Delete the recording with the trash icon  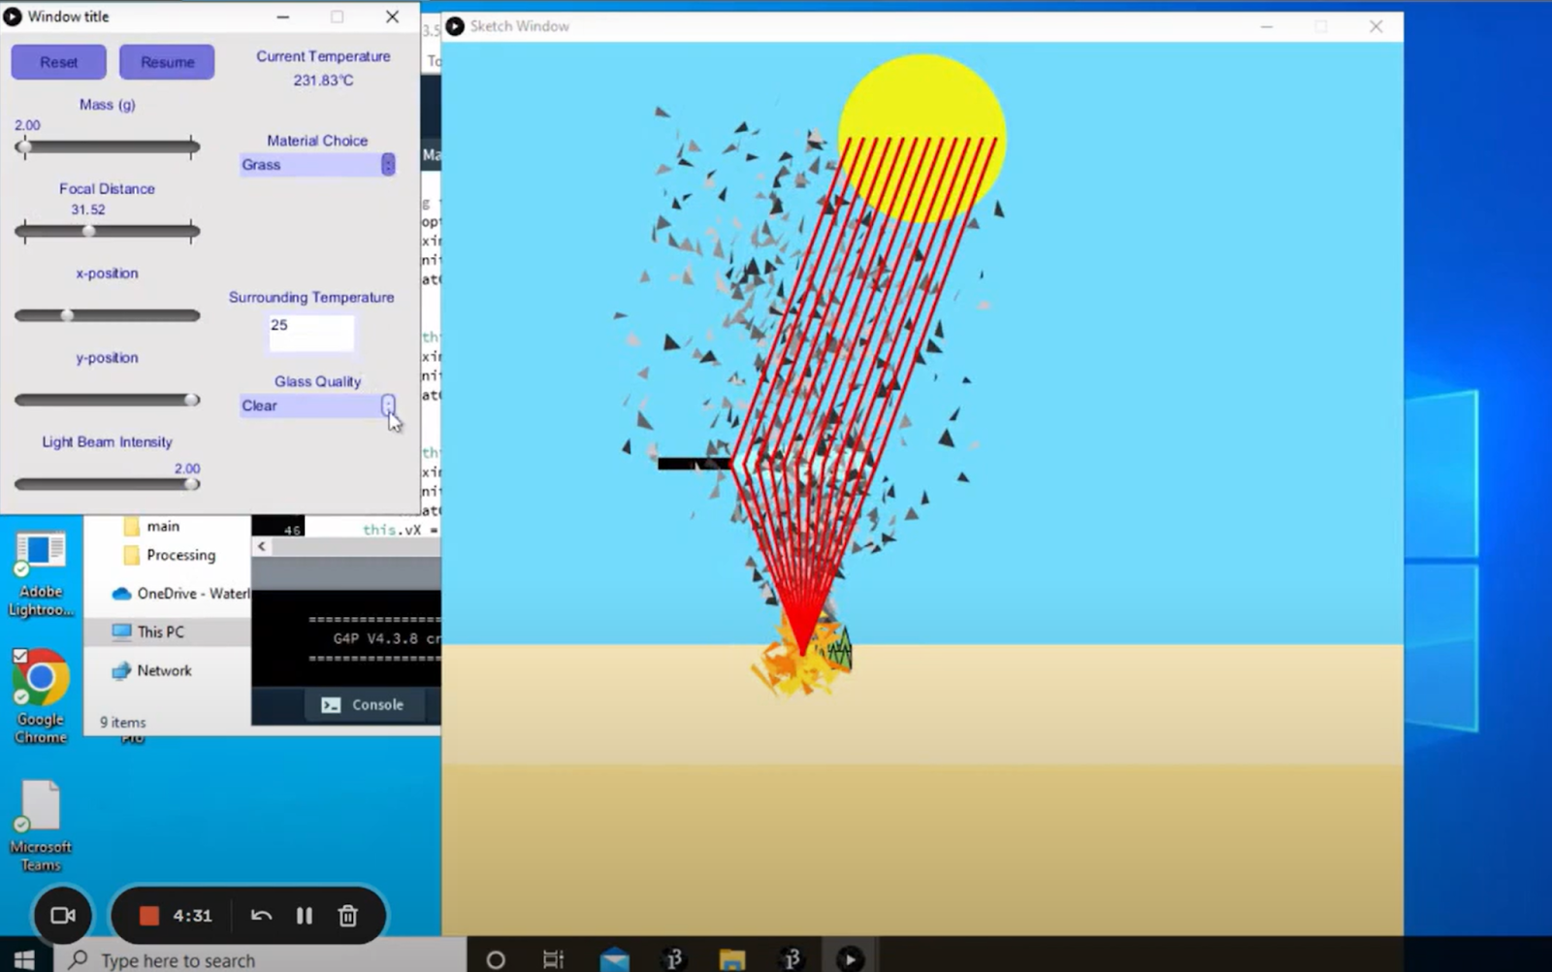point(348,916)
